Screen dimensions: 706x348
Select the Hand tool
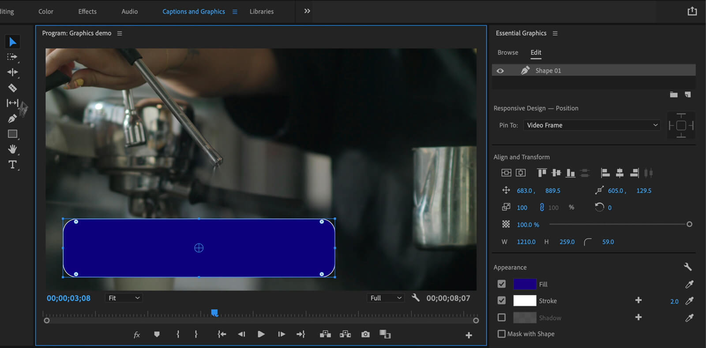point(12,149)
